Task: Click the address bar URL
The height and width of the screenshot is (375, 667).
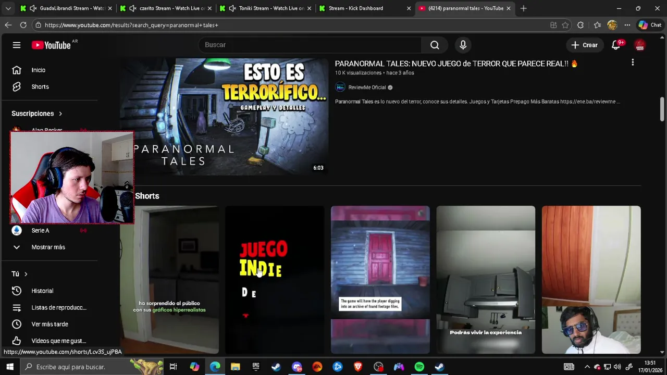Action: [x=131, y=25]
